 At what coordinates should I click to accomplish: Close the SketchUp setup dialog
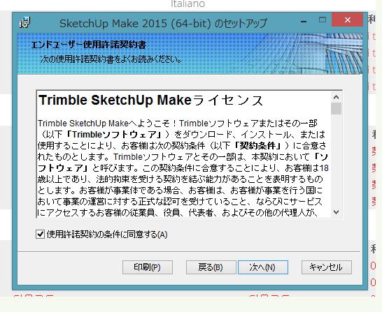(x=348, y=20)
